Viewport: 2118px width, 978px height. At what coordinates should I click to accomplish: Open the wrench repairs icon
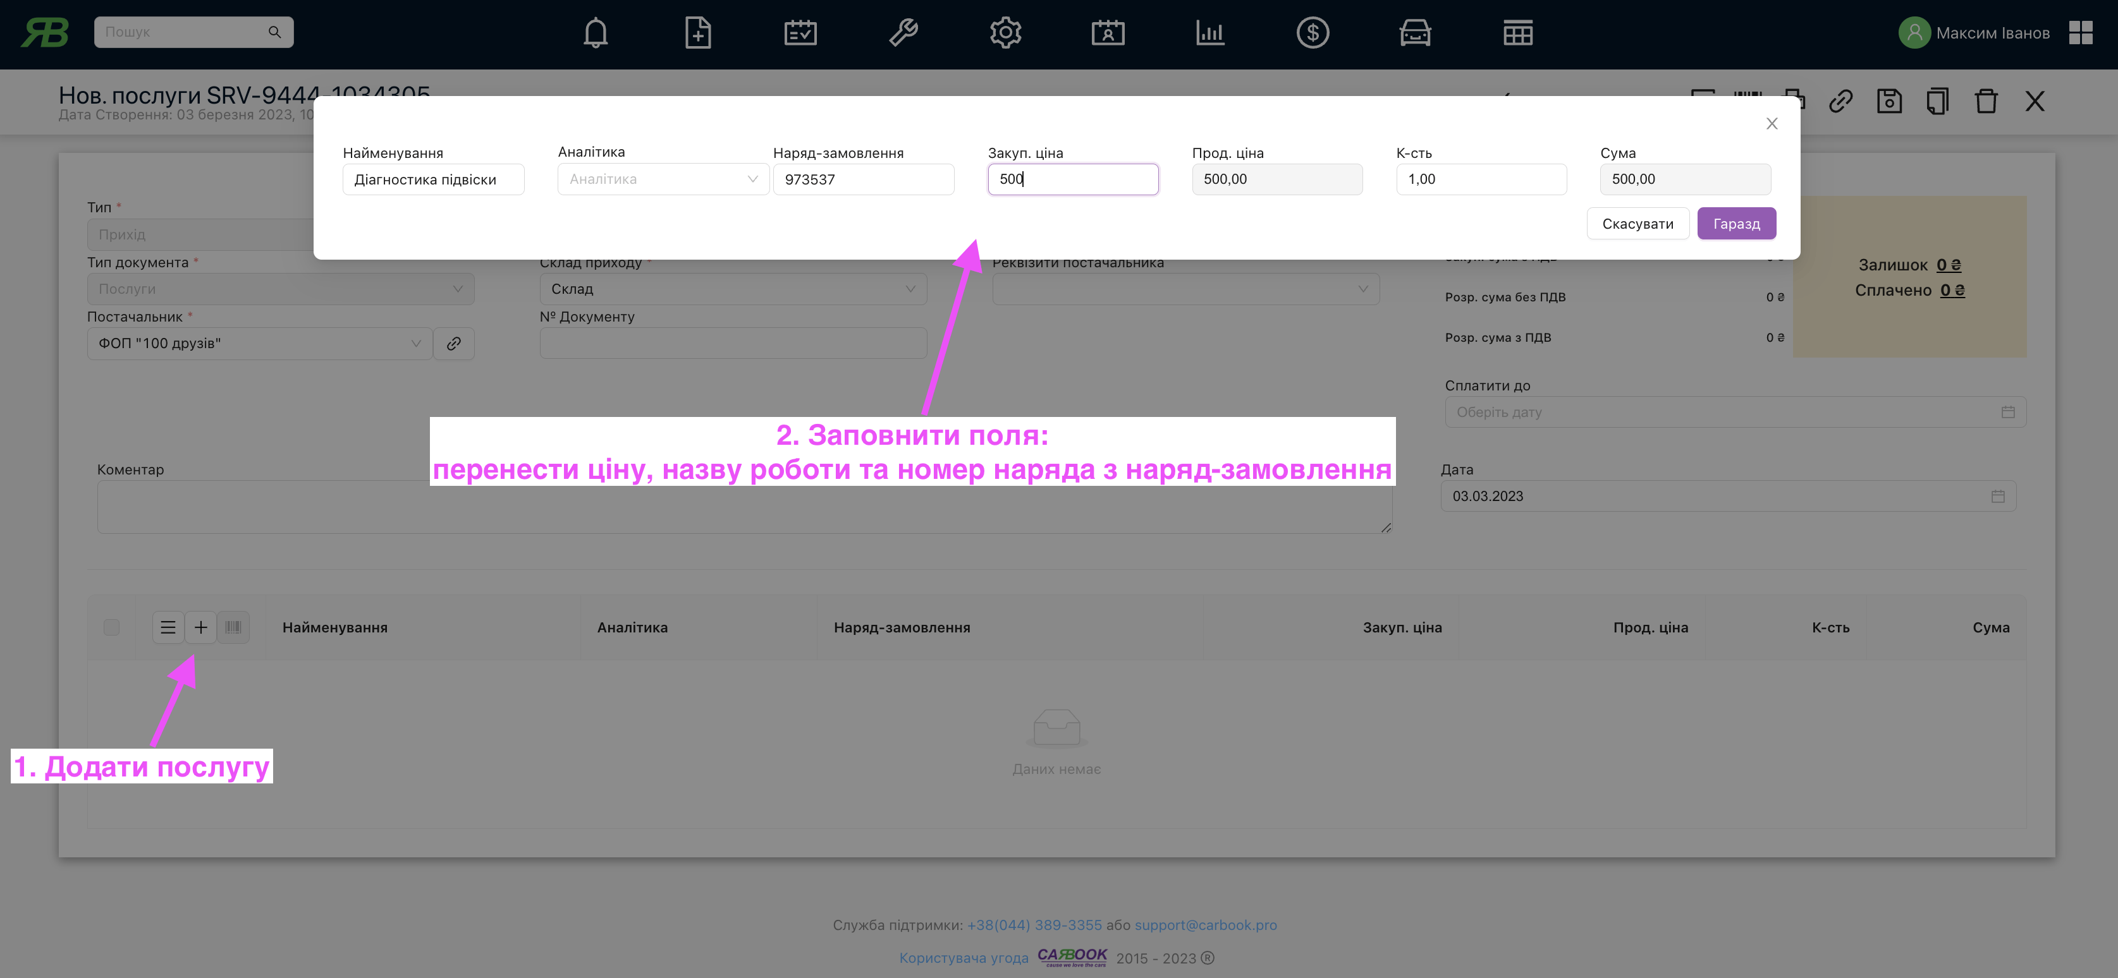[x=903, y=33]
